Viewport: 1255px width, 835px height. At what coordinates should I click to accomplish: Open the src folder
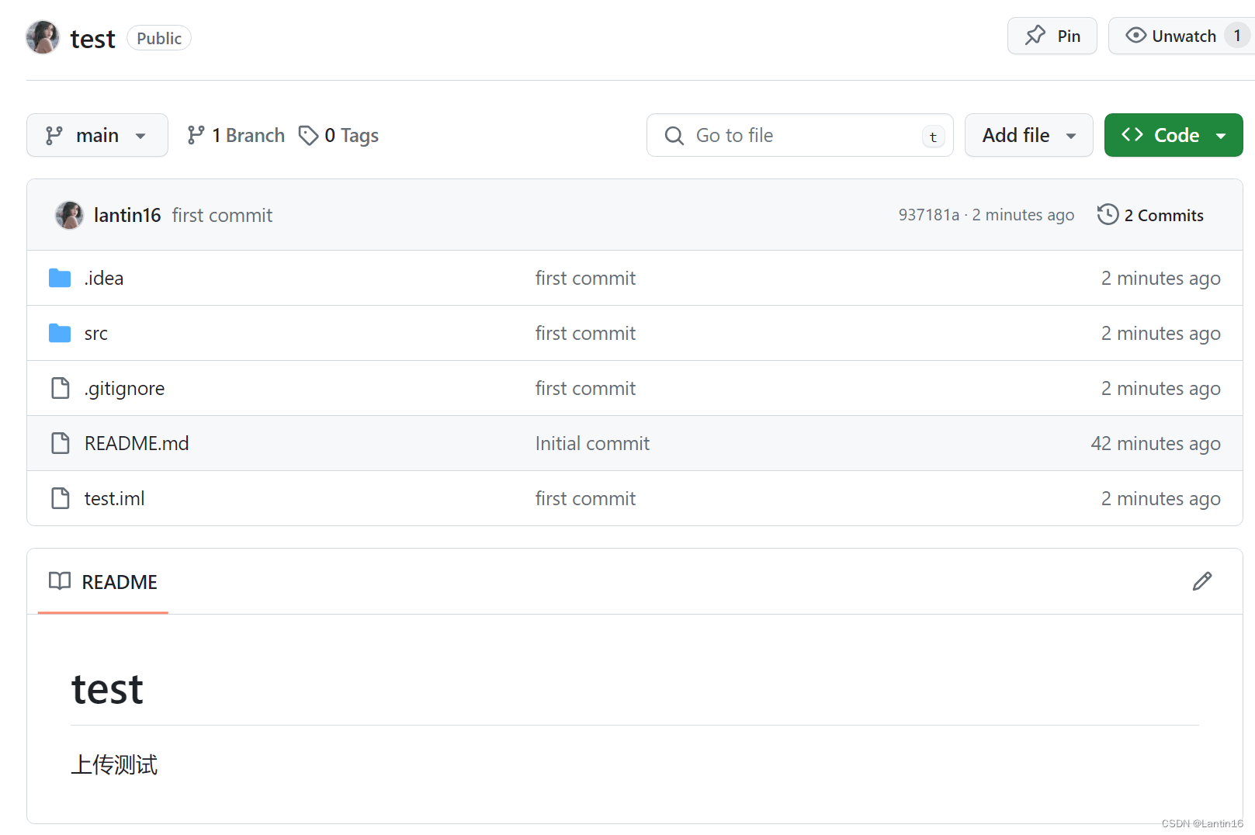coord(96,334)
